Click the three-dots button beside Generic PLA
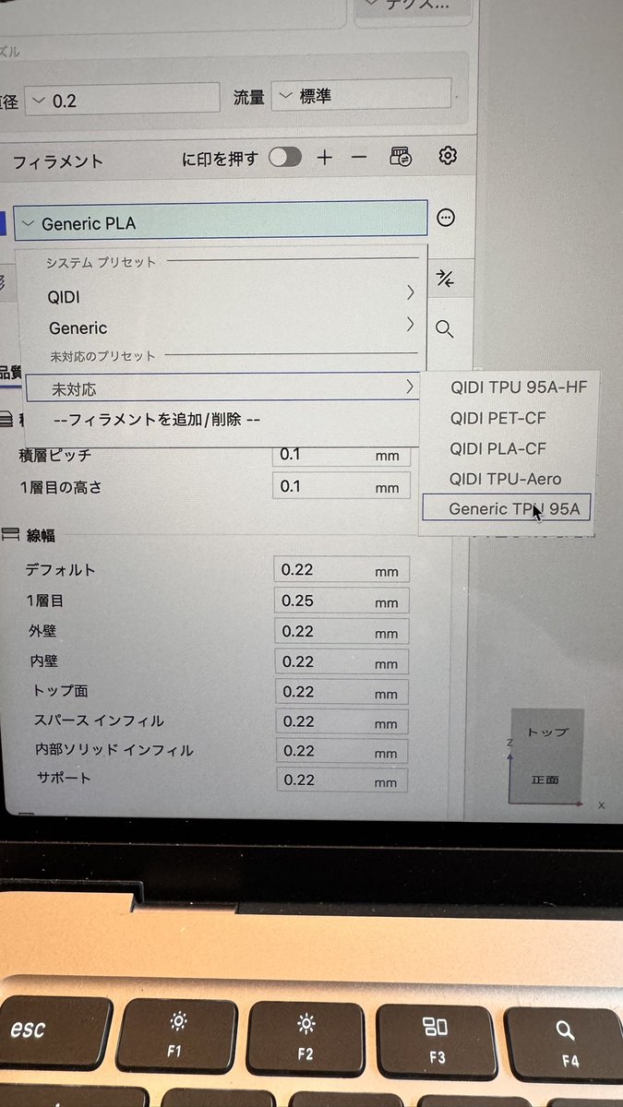The image size is (623, 1107). pyautogui.click(x=446, y=219)
